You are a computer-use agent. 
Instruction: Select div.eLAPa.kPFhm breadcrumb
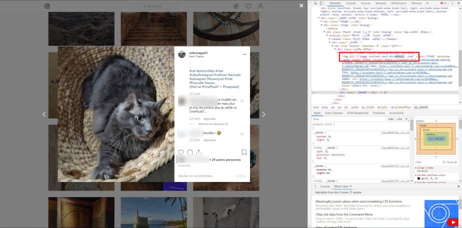[401, 107]
